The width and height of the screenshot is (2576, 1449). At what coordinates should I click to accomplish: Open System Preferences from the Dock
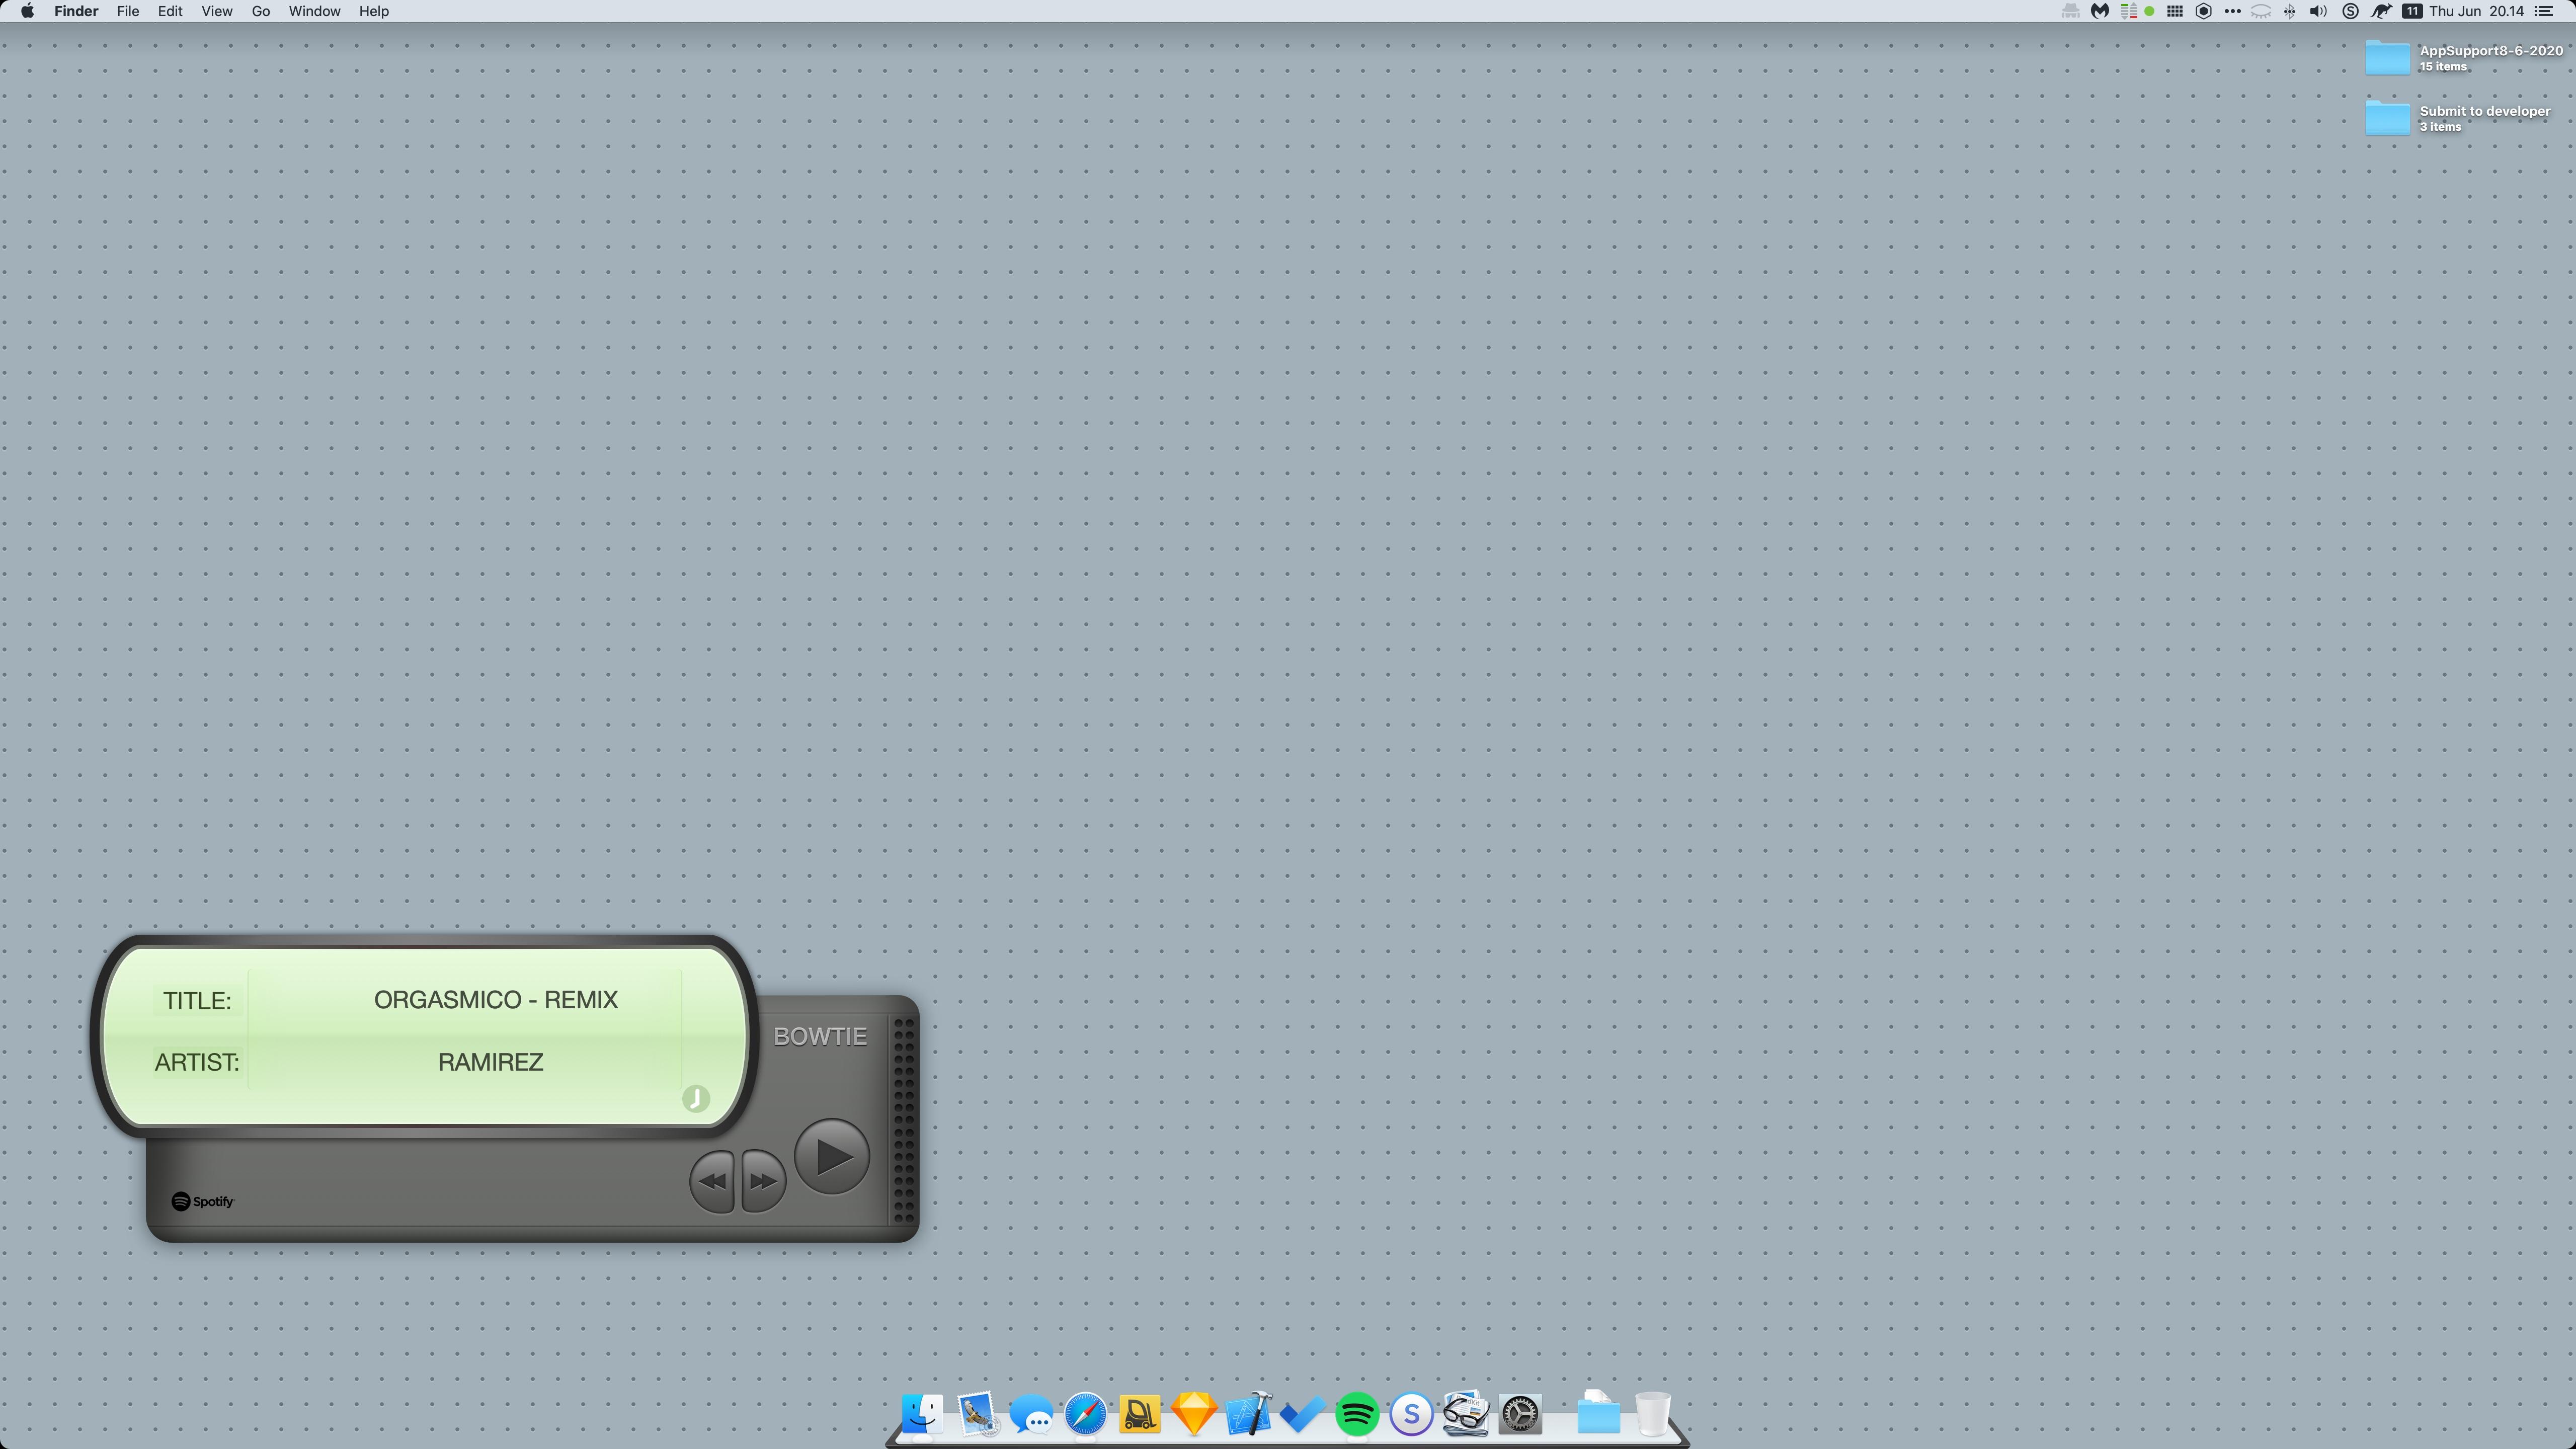tap(1519, 1415)
